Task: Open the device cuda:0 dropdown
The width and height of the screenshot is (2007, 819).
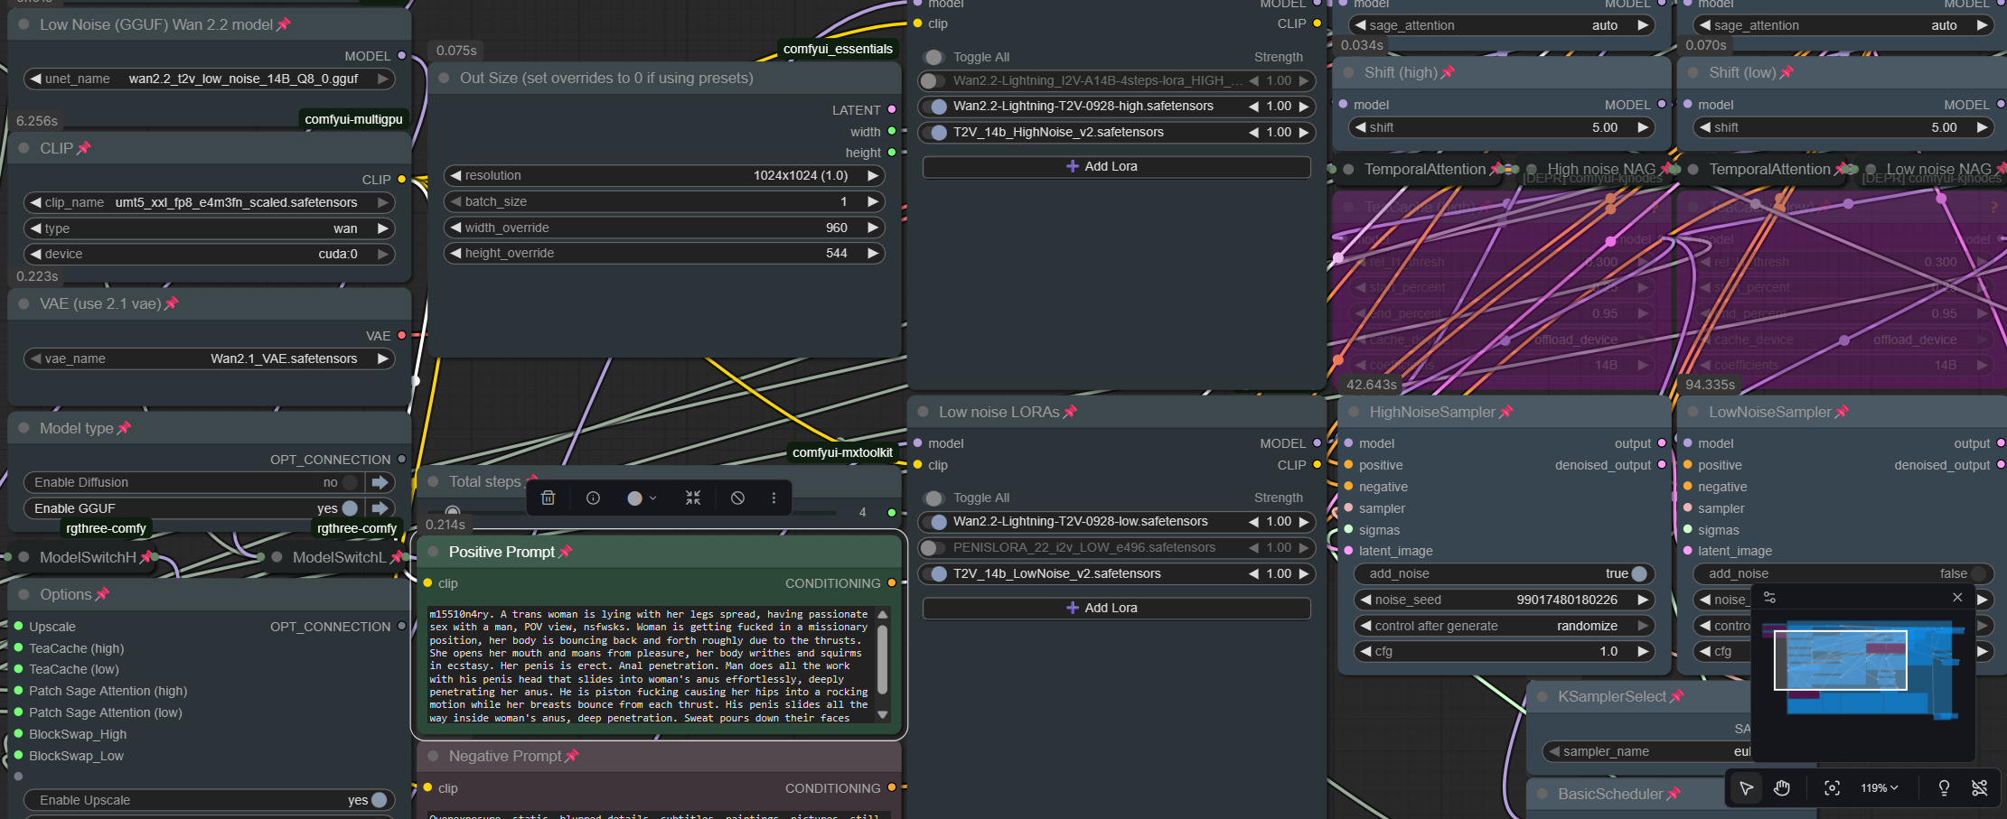Action: click(x=210, y=255)
